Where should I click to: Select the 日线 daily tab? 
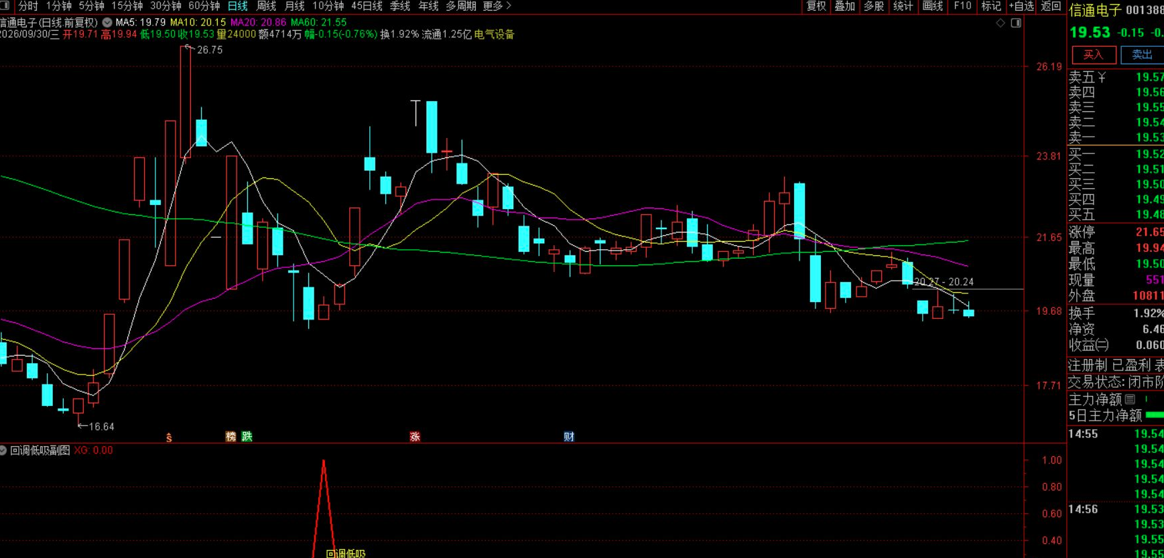click(237, 6)
